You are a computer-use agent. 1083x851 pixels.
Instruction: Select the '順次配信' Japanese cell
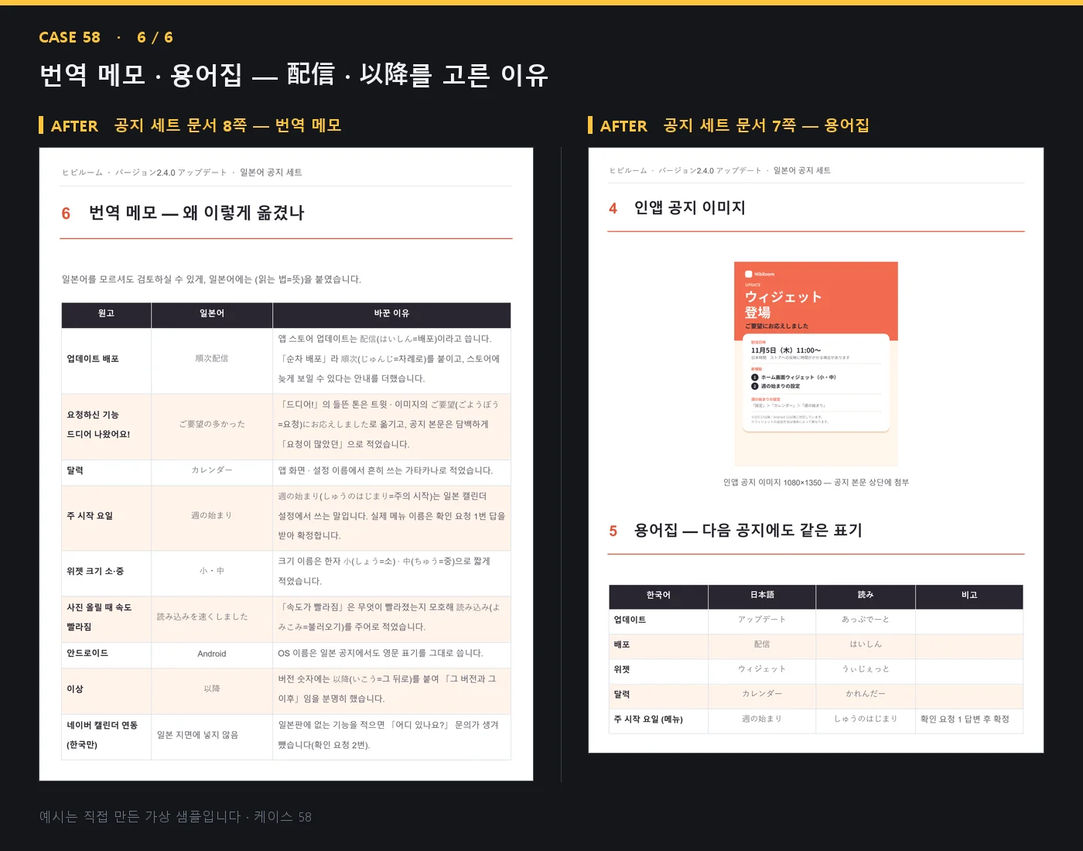[x=212, y=359]
